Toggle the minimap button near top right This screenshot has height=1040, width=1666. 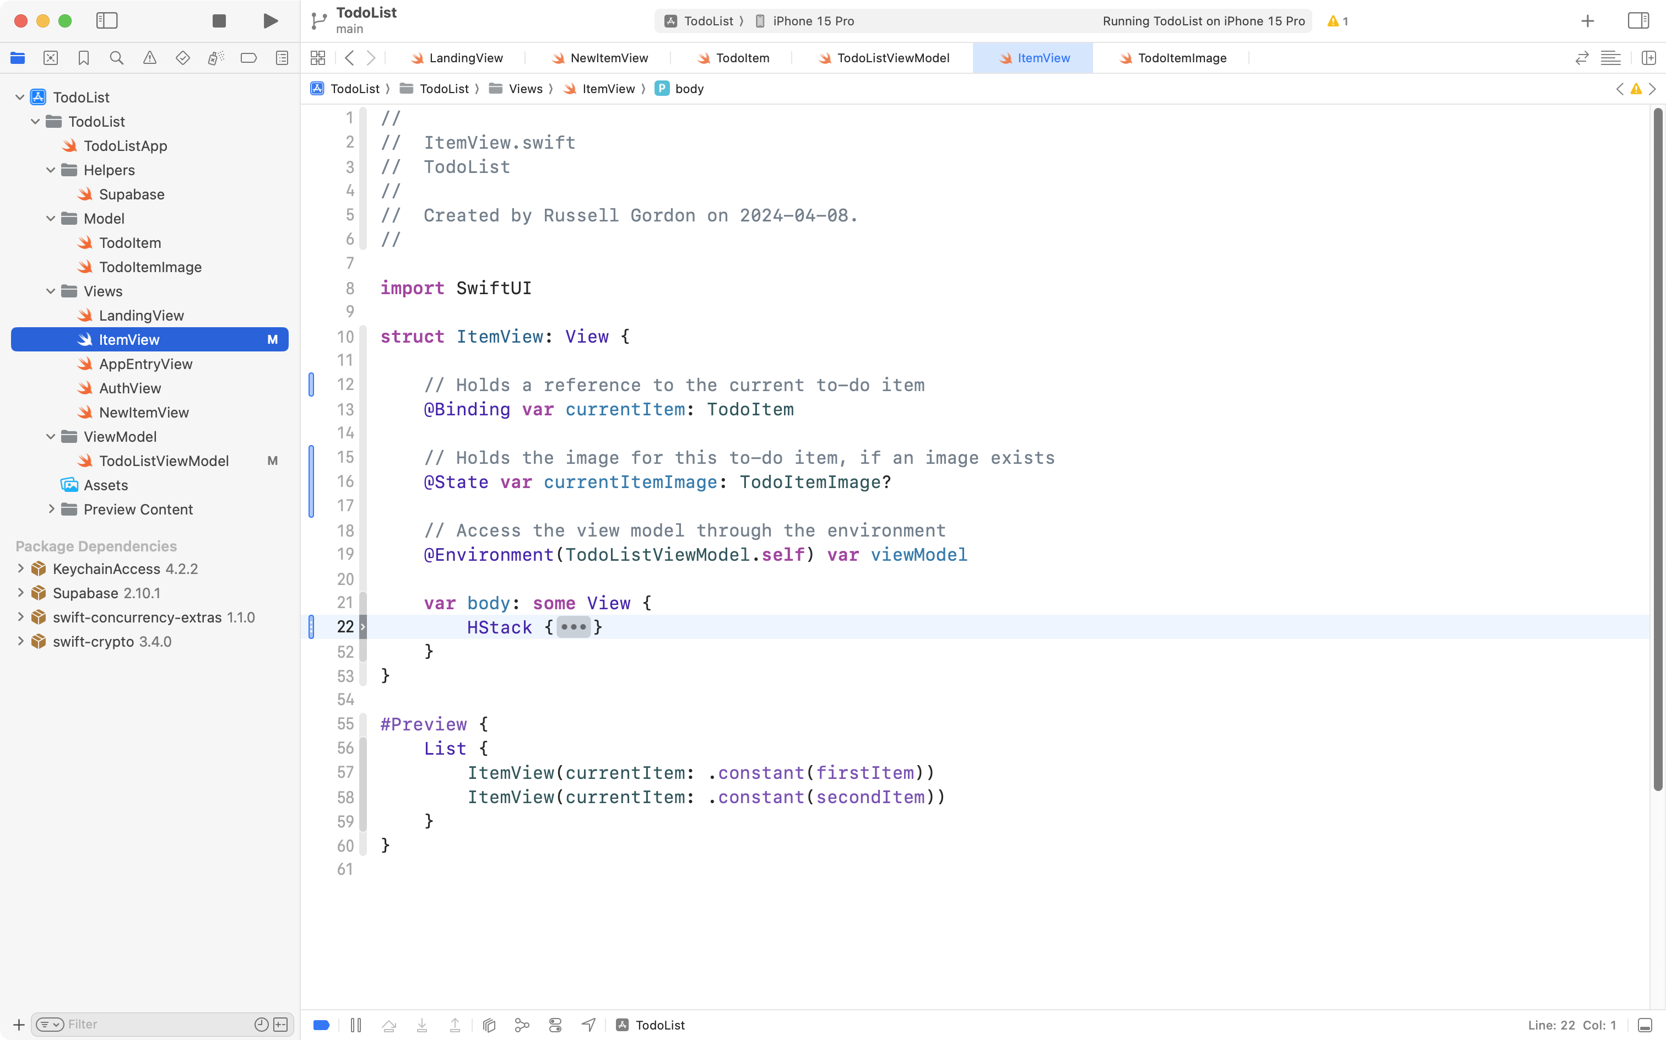tap(1611, 58)
